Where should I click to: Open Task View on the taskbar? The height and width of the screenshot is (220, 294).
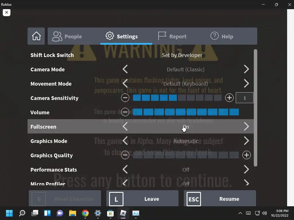[35, 213]
